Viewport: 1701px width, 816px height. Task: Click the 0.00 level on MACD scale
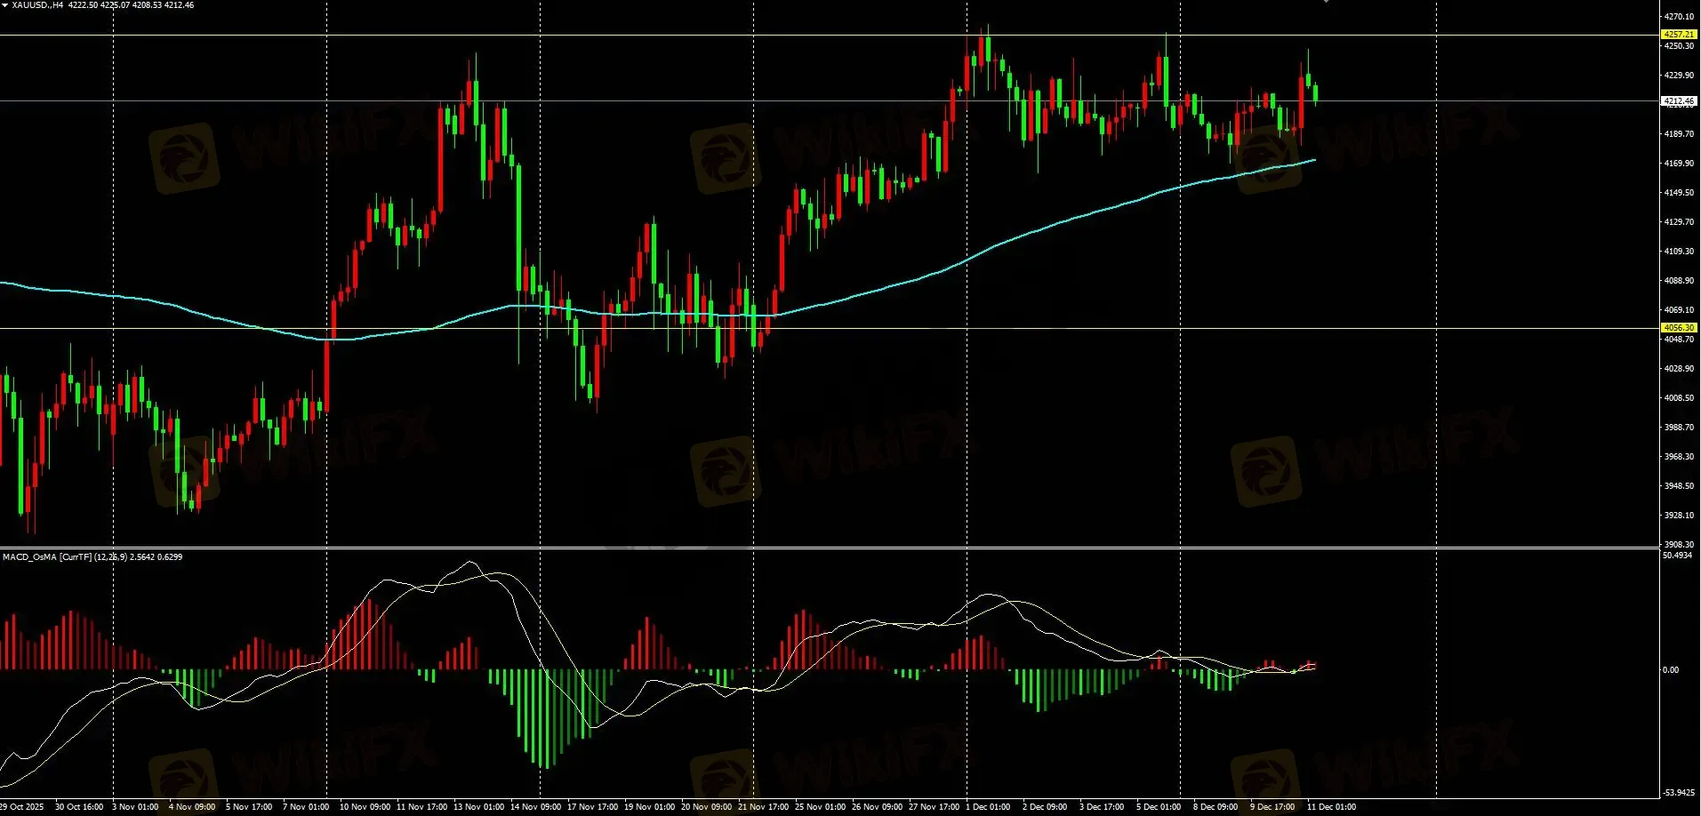pos(1671,670)
